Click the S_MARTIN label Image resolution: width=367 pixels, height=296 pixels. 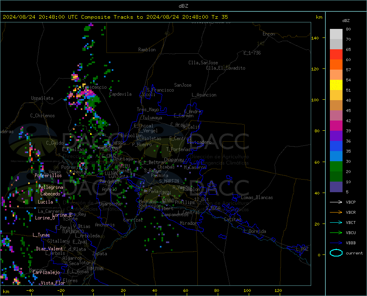tap(169, 181)
